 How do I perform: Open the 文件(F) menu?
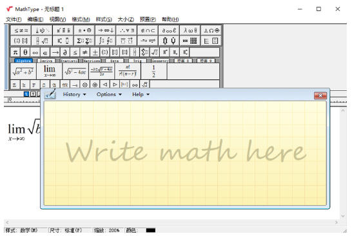(x=14, y=19)
